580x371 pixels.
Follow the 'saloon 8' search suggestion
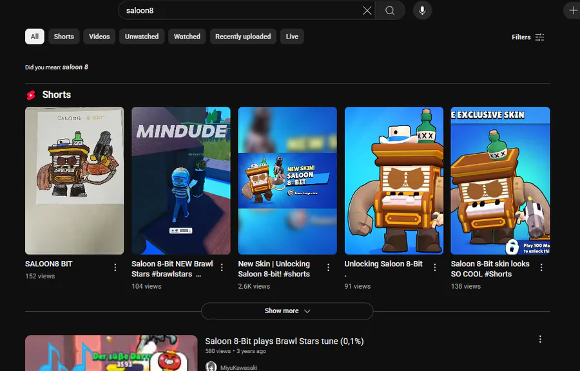pyautogui.click(x=75, y=67)
